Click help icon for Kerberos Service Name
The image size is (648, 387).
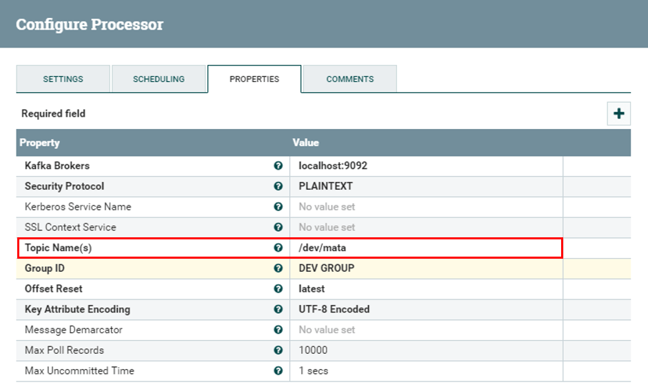278,207
